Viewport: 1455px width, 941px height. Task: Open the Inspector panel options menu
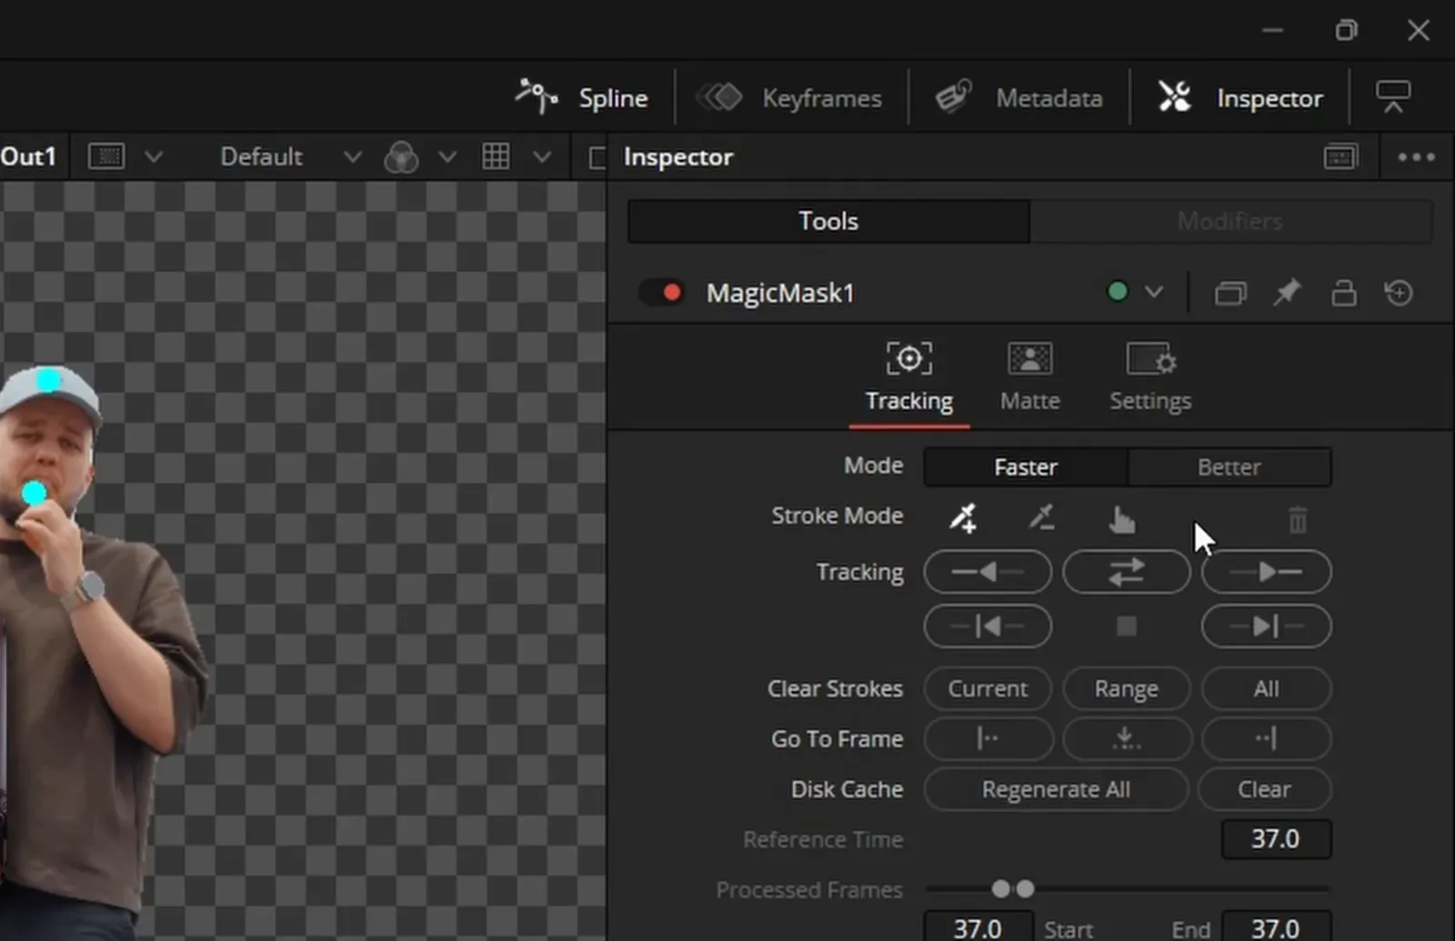[x=1416, y=157]
